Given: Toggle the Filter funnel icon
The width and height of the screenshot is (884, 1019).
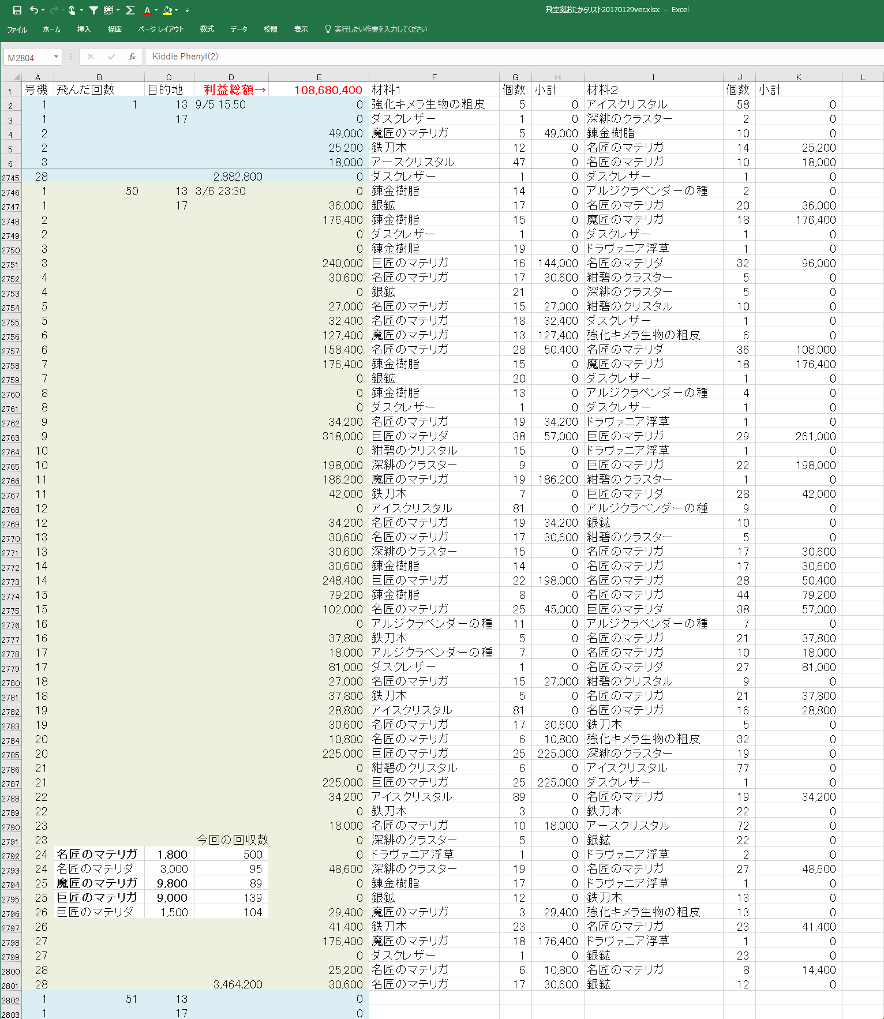Looking at the screenshot, I should [x=93, y=10].
